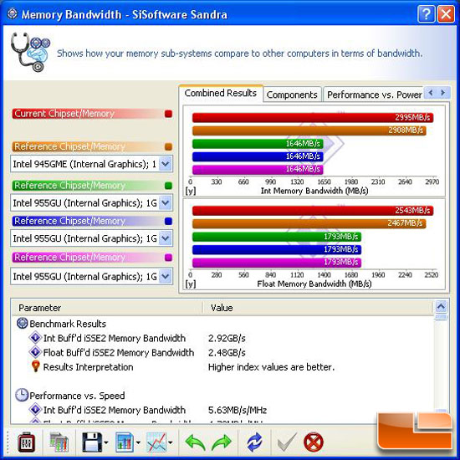Toggle the red Current Chipset/Memory square
Image resolution: width=460 pixels, height=460 pixels.
[x=168, y=114]
